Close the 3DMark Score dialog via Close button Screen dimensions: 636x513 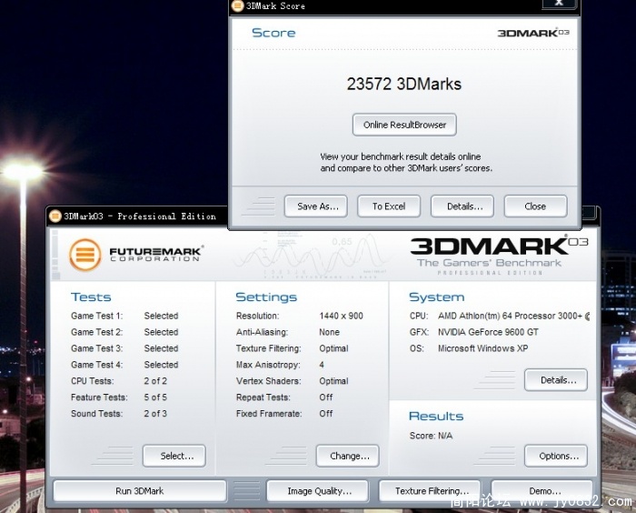tap(535, 206)
